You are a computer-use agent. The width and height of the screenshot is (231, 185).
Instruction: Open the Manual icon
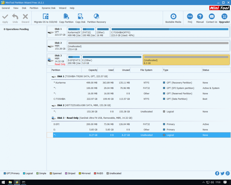pyautogui.click(x=200, y=17)
